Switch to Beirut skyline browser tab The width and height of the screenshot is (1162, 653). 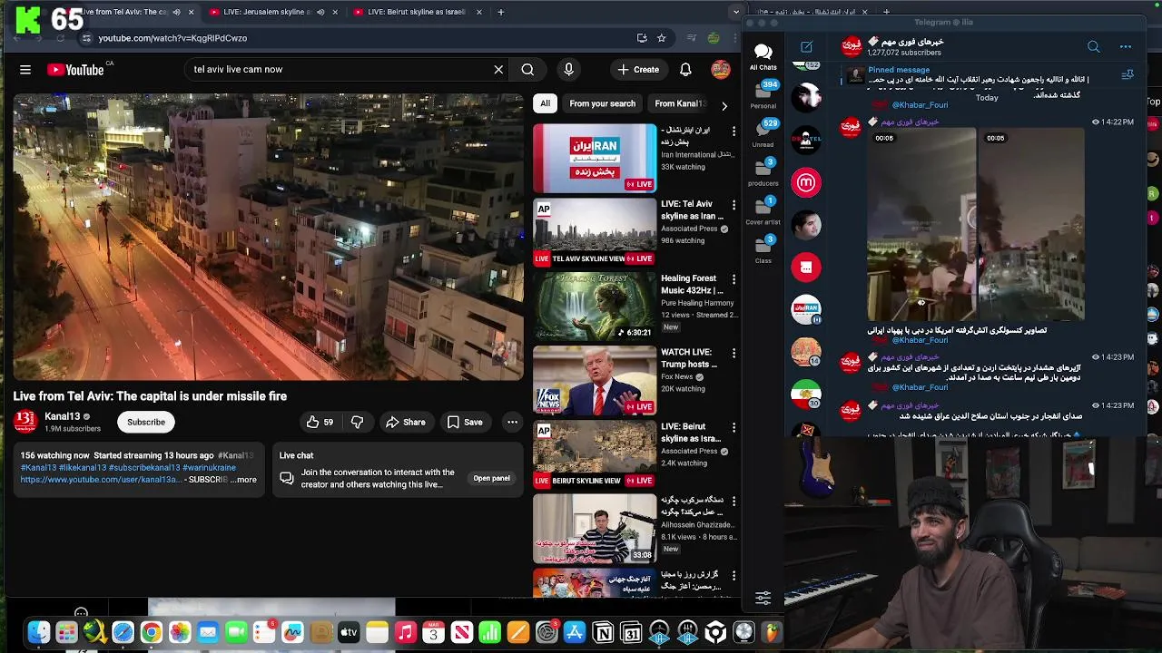coord(417,12)
